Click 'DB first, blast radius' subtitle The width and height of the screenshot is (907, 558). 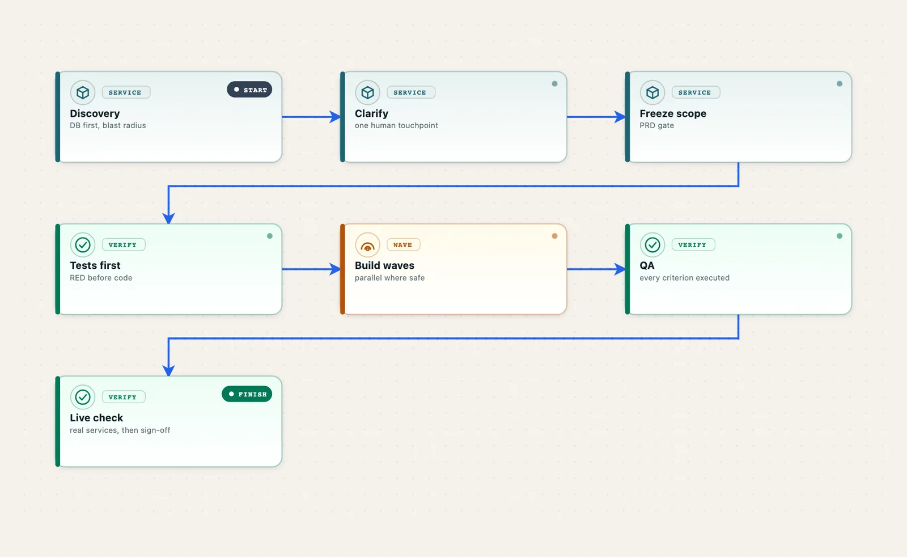pos(108,125)
